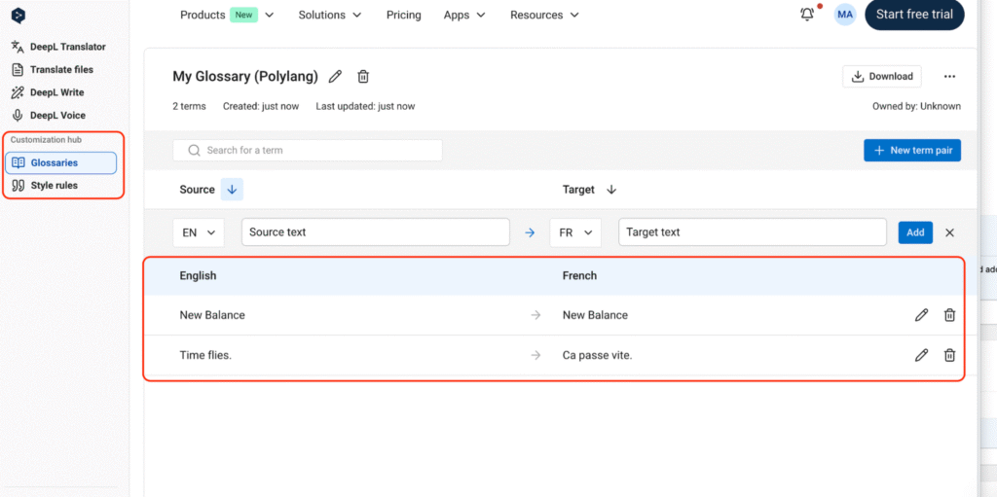Delete glossary with trash icon beside title
997x497 pixels.
(363, 77)
